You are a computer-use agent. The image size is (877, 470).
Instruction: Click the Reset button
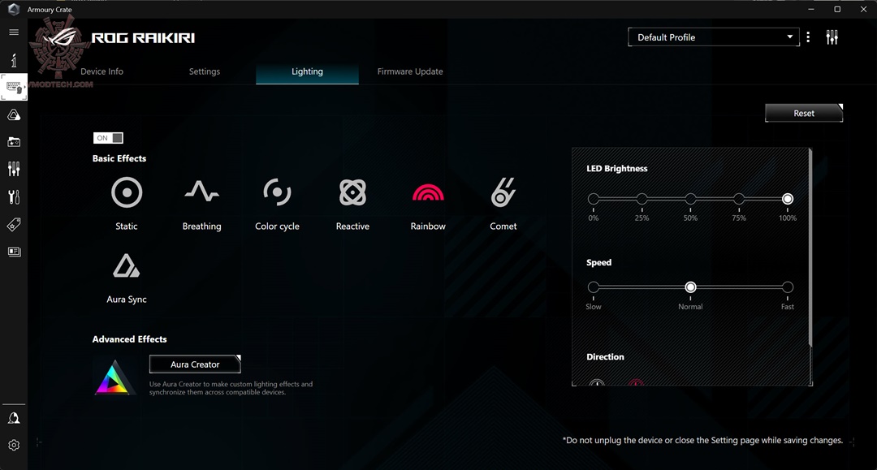(804, 113)
